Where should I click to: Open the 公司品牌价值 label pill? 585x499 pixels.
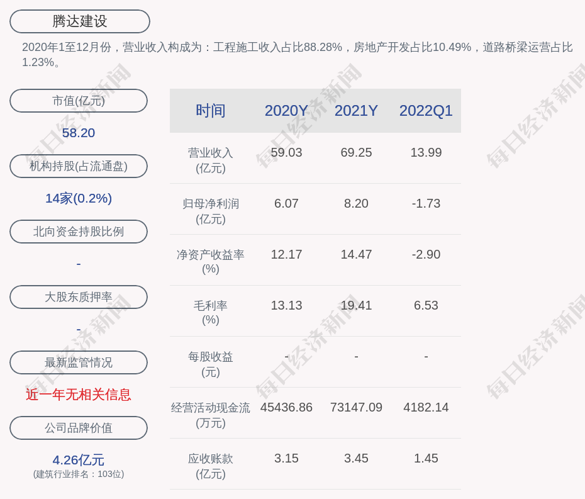pyautogui.click(x=79, y=428)
